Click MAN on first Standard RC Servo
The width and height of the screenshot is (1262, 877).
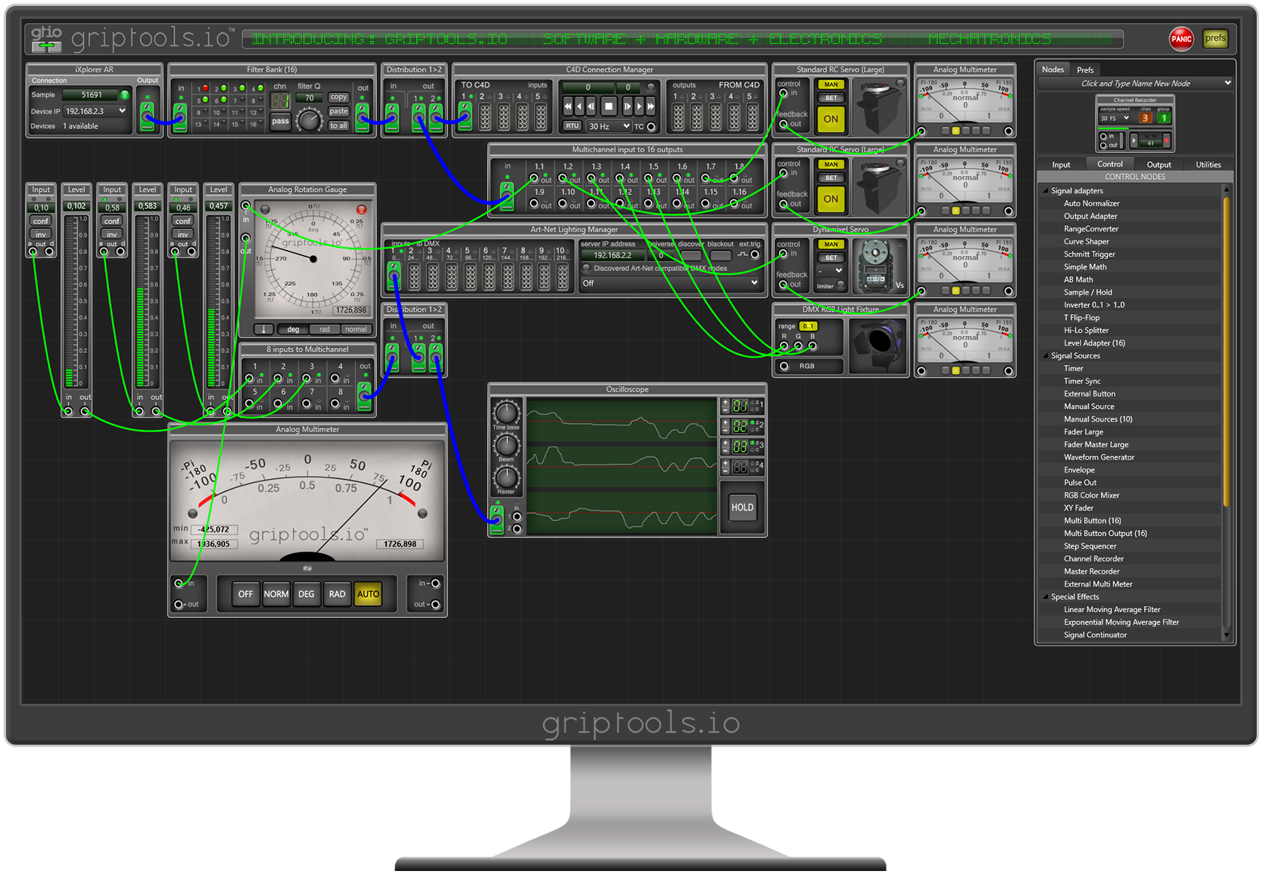pyautogui.click(x=830, y=84)
